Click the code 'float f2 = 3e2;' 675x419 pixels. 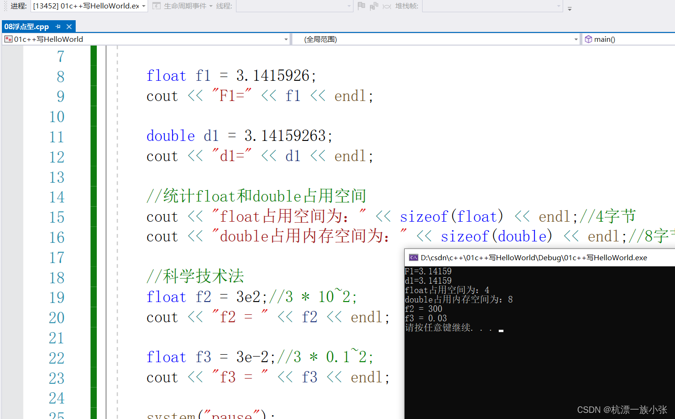point(207,297)
